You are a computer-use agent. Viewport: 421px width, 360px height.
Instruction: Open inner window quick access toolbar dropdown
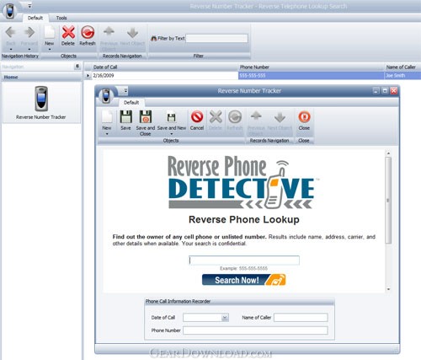pyautogui.click(x=125, y=90)
